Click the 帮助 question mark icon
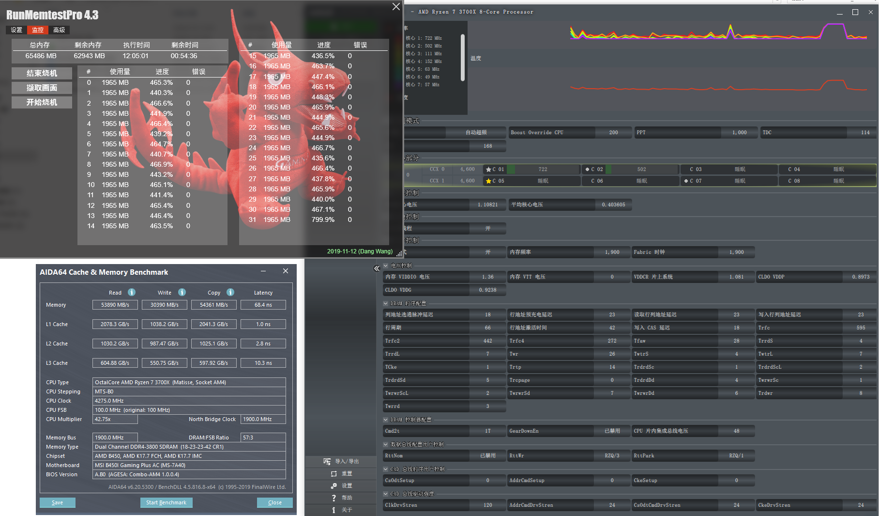 333,498
